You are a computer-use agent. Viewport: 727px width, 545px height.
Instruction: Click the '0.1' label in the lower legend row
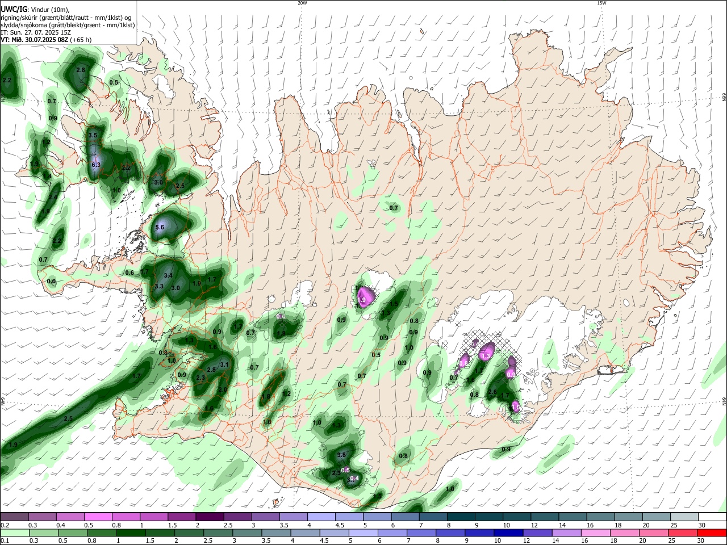click(x=5, y=541)
